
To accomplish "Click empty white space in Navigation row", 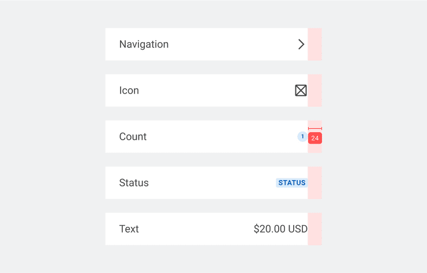I will 231,44.
